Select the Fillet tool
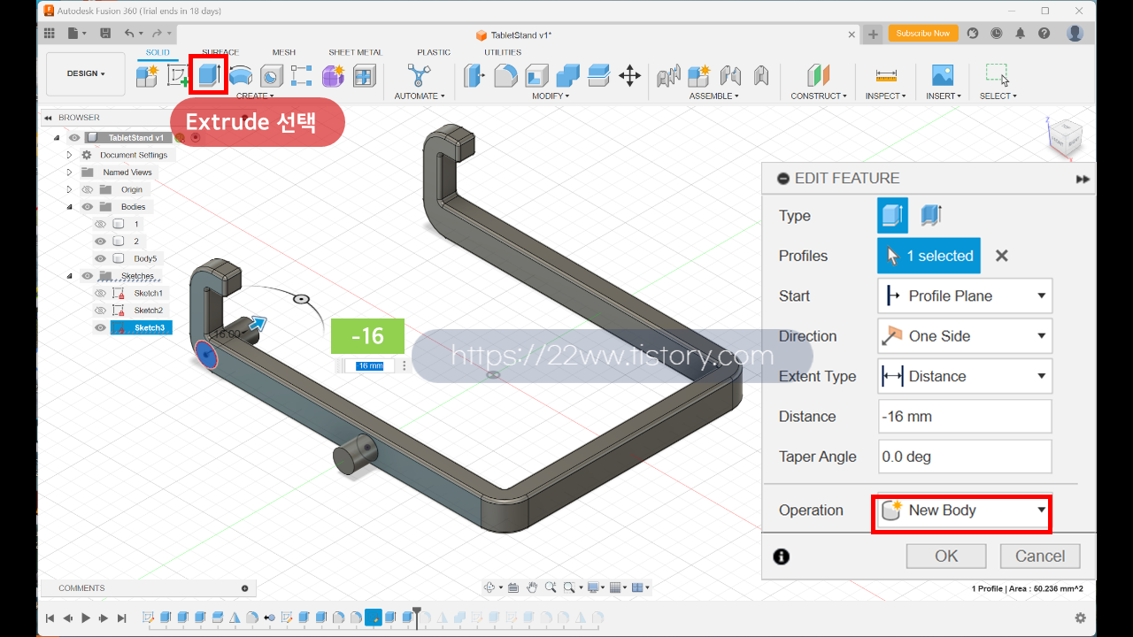Viewport: 1133px width, 637px height. pyautogui.click(x=505, y=76)
